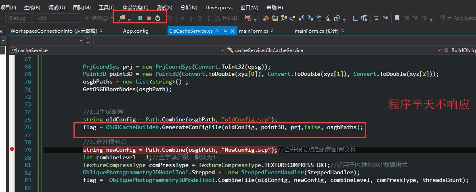
Task: Open the empty combo box above code
Action: click(46, 40)
